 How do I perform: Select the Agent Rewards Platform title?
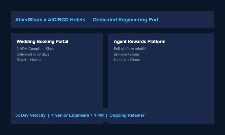[x=139, y=41]
